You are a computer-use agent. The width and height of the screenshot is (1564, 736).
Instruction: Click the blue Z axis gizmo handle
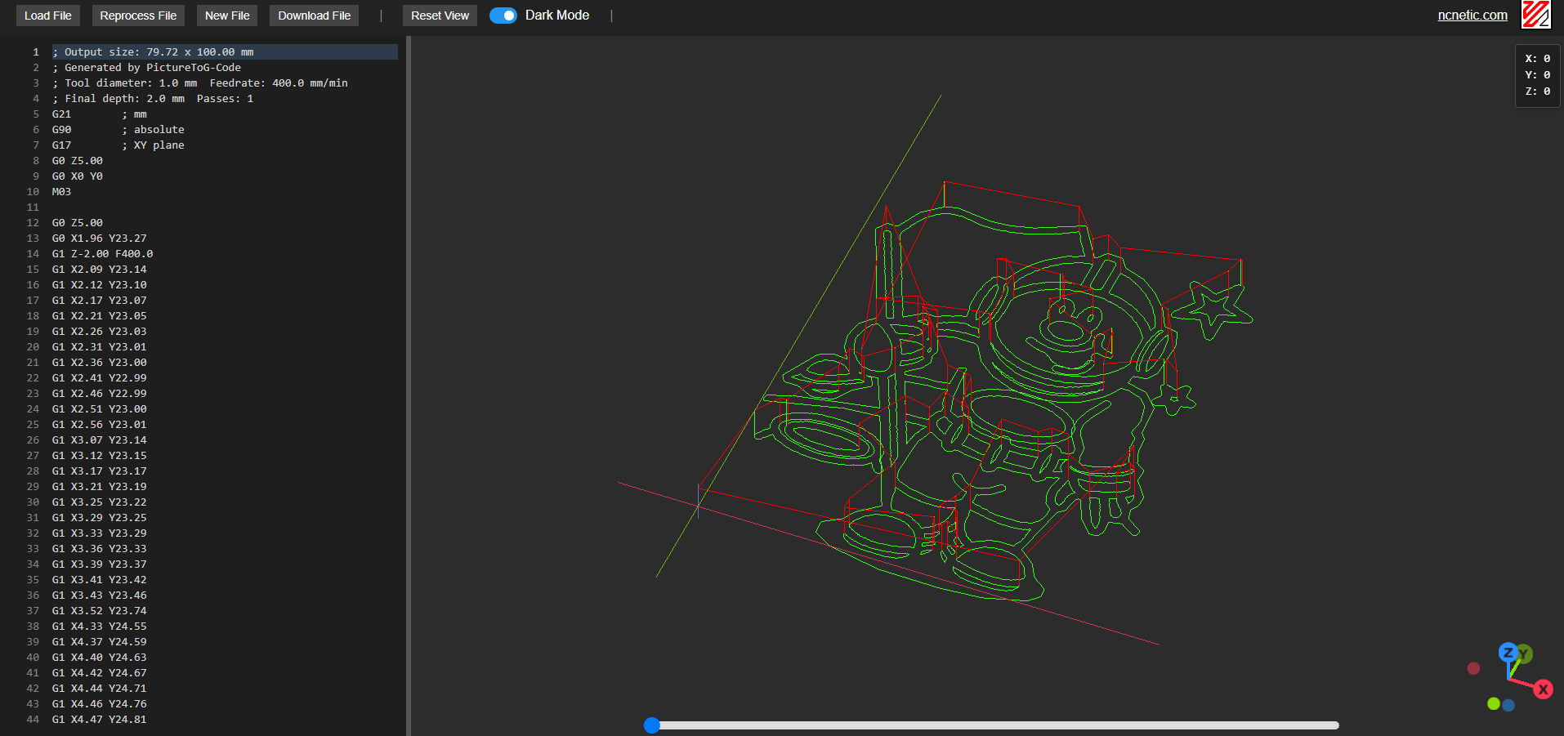click(1508, 652)
